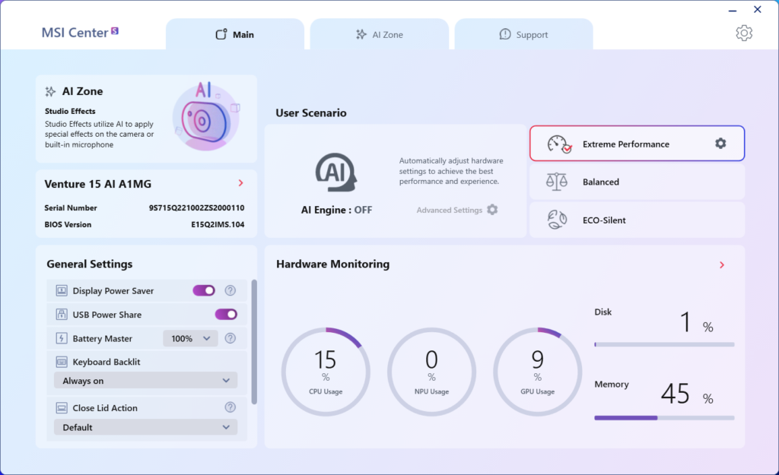Click the Keyboard Backlit icon

(62, 362)
